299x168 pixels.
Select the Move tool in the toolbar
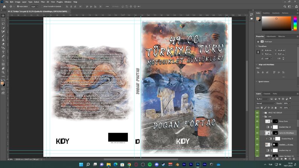point(3,15)
